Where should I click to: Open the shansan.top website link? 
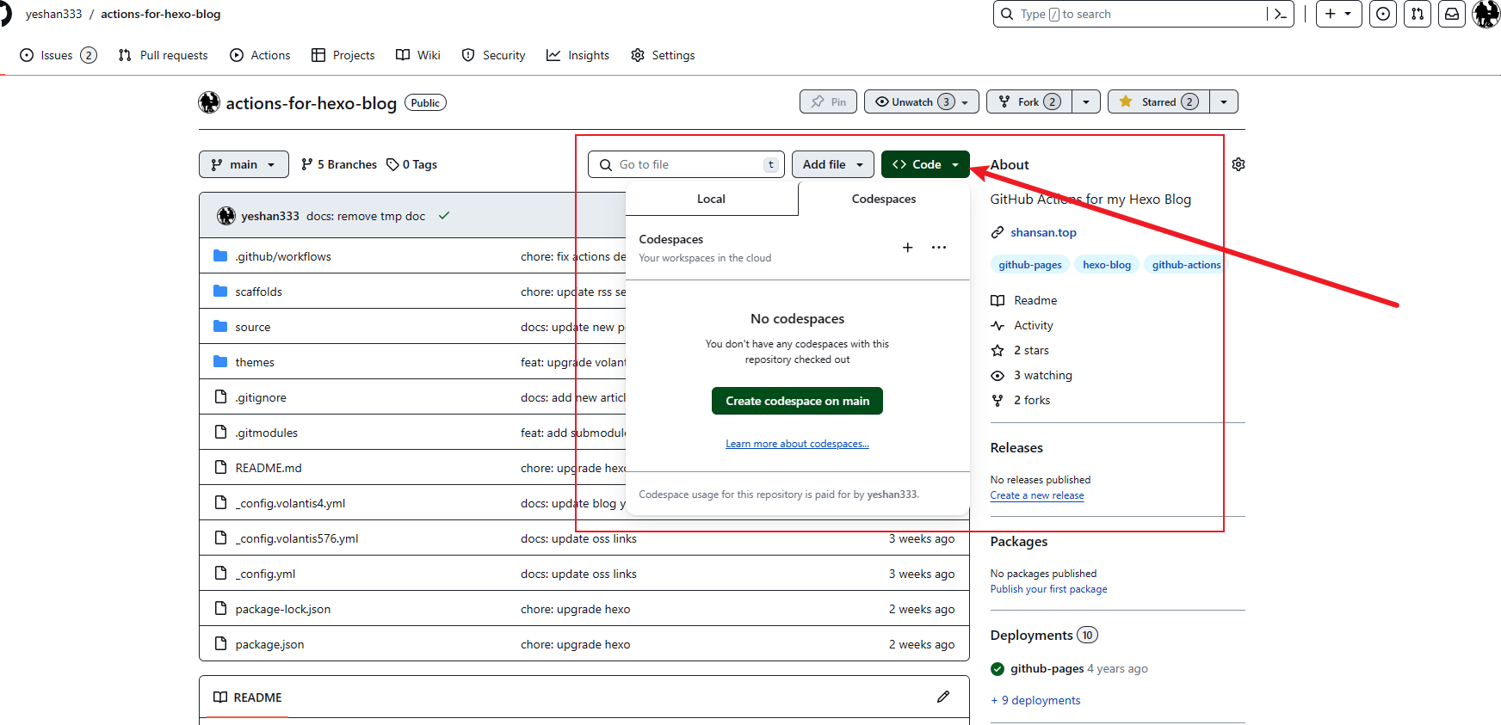pyautogui.click(x=1043, y=232)
